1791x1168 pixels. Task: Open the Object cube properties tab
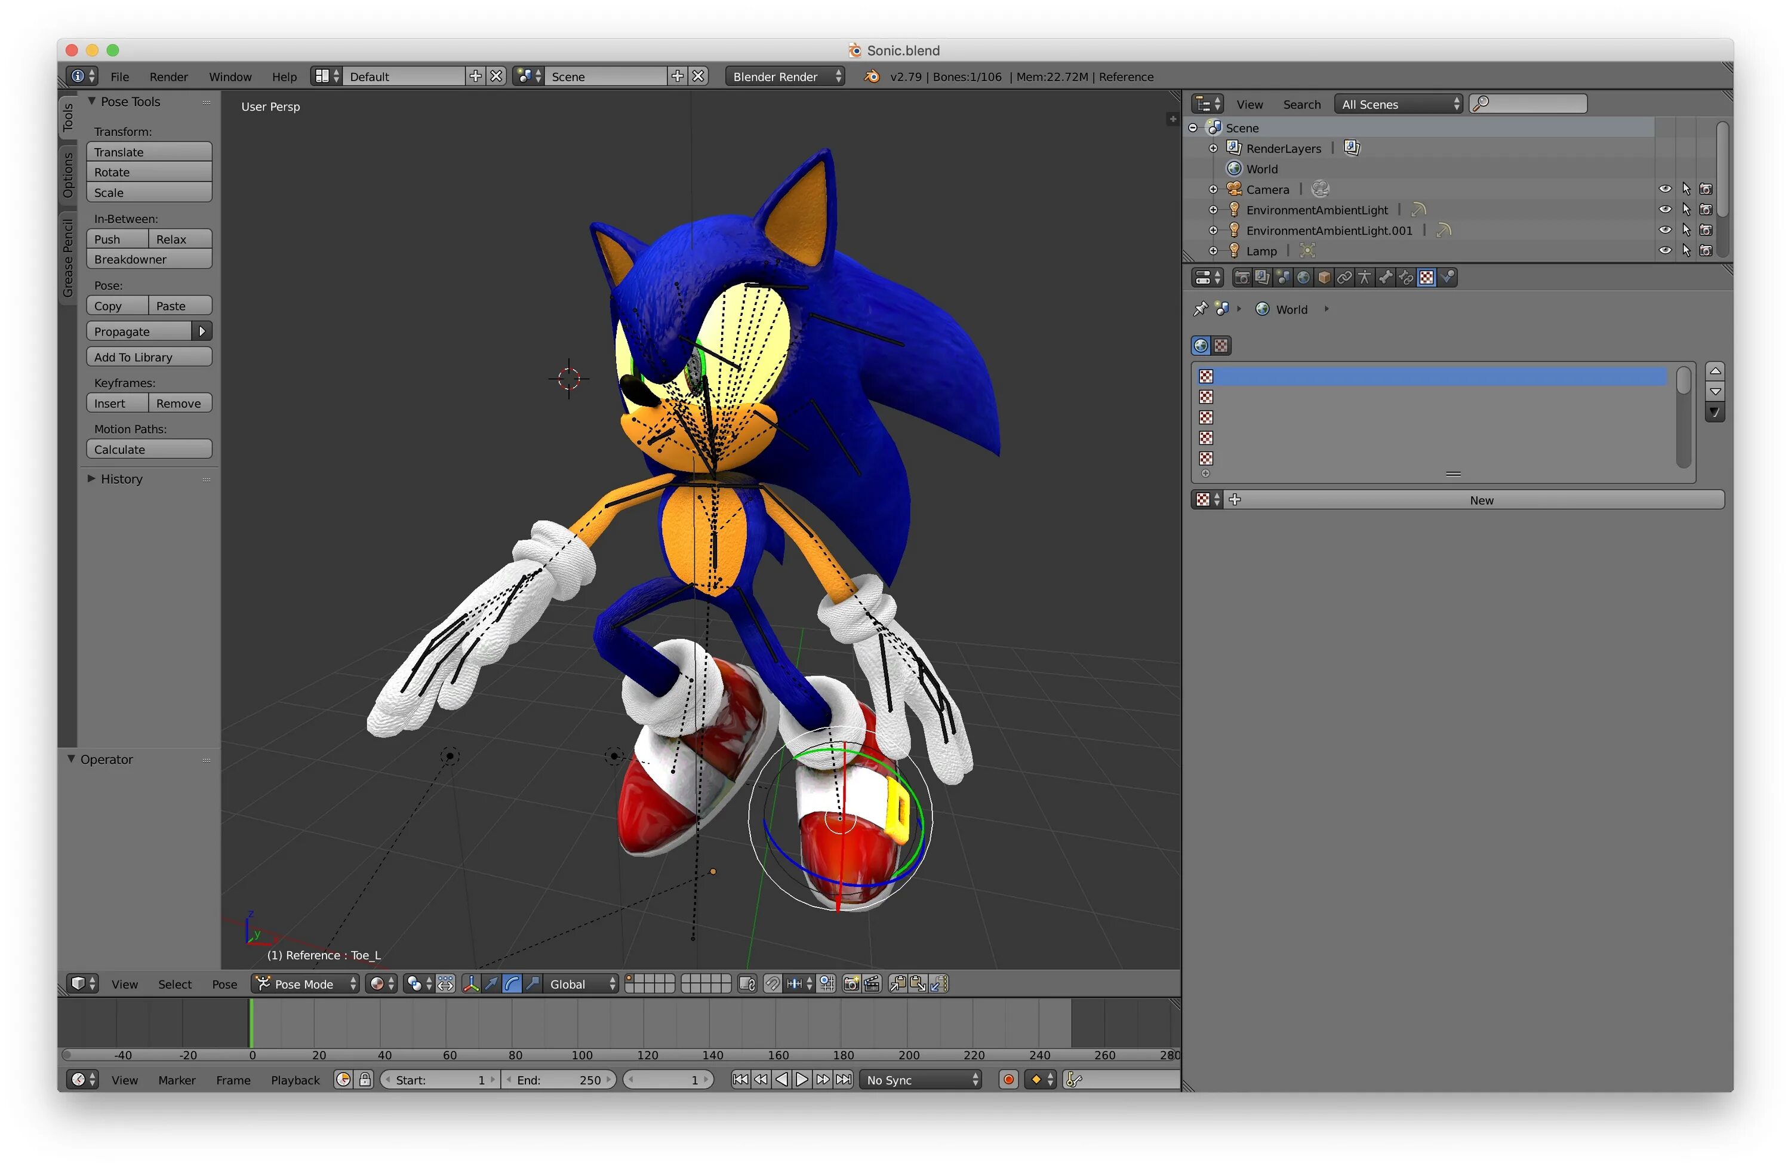(1324, 278)
